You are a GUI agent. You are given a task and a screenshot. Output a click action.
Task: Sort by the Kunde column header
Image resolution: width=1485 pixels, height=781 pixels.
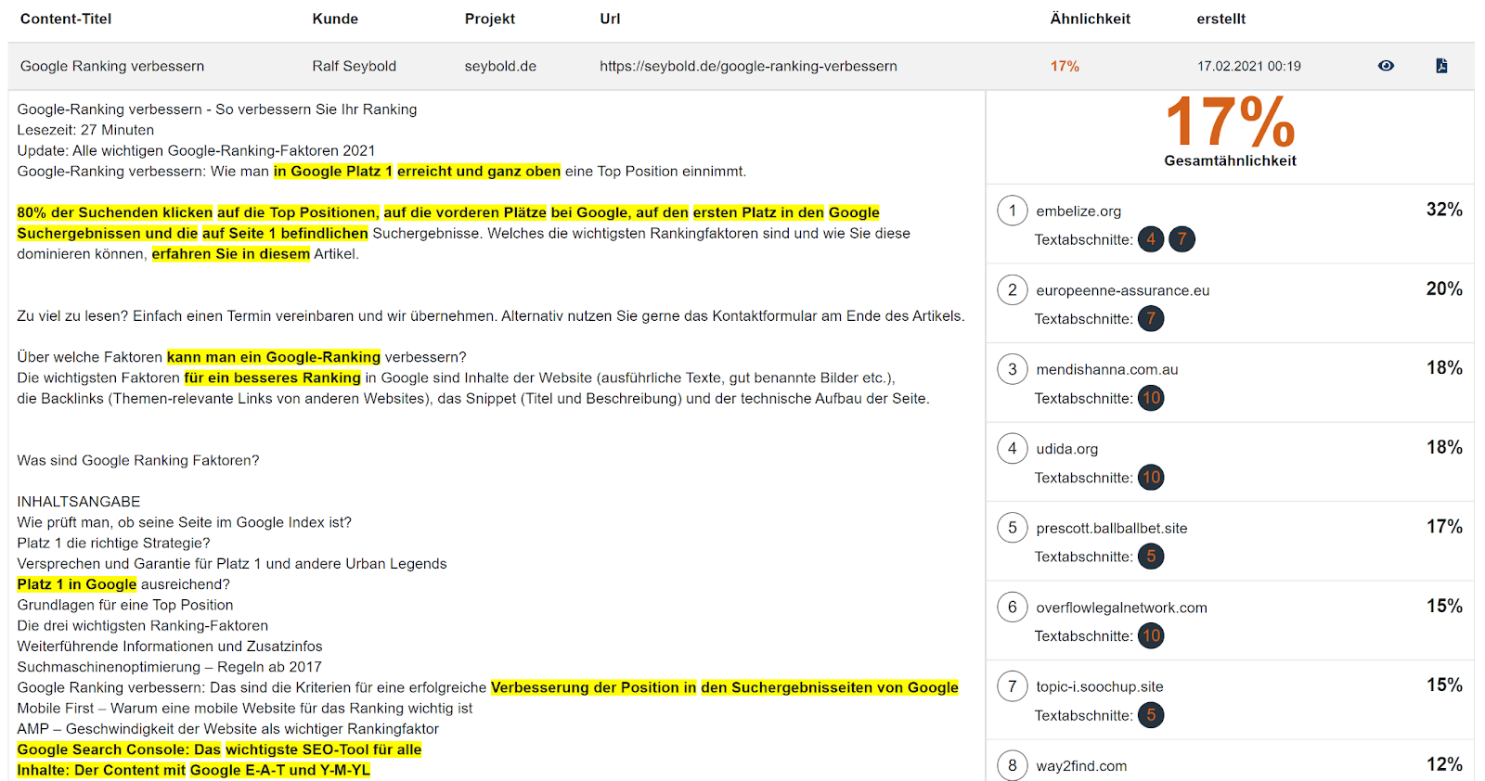335,19
